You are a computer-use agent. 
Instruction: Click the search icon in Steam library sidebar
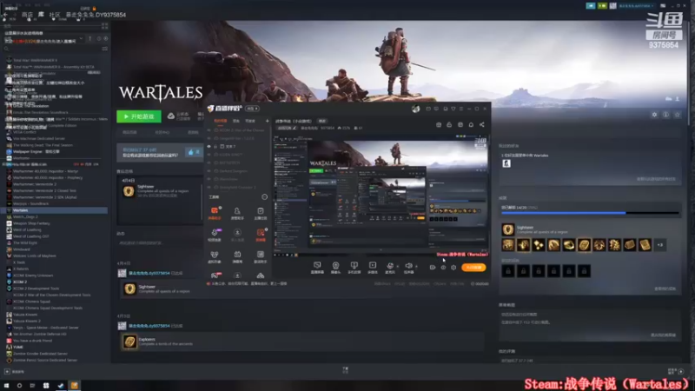(6, 49)
